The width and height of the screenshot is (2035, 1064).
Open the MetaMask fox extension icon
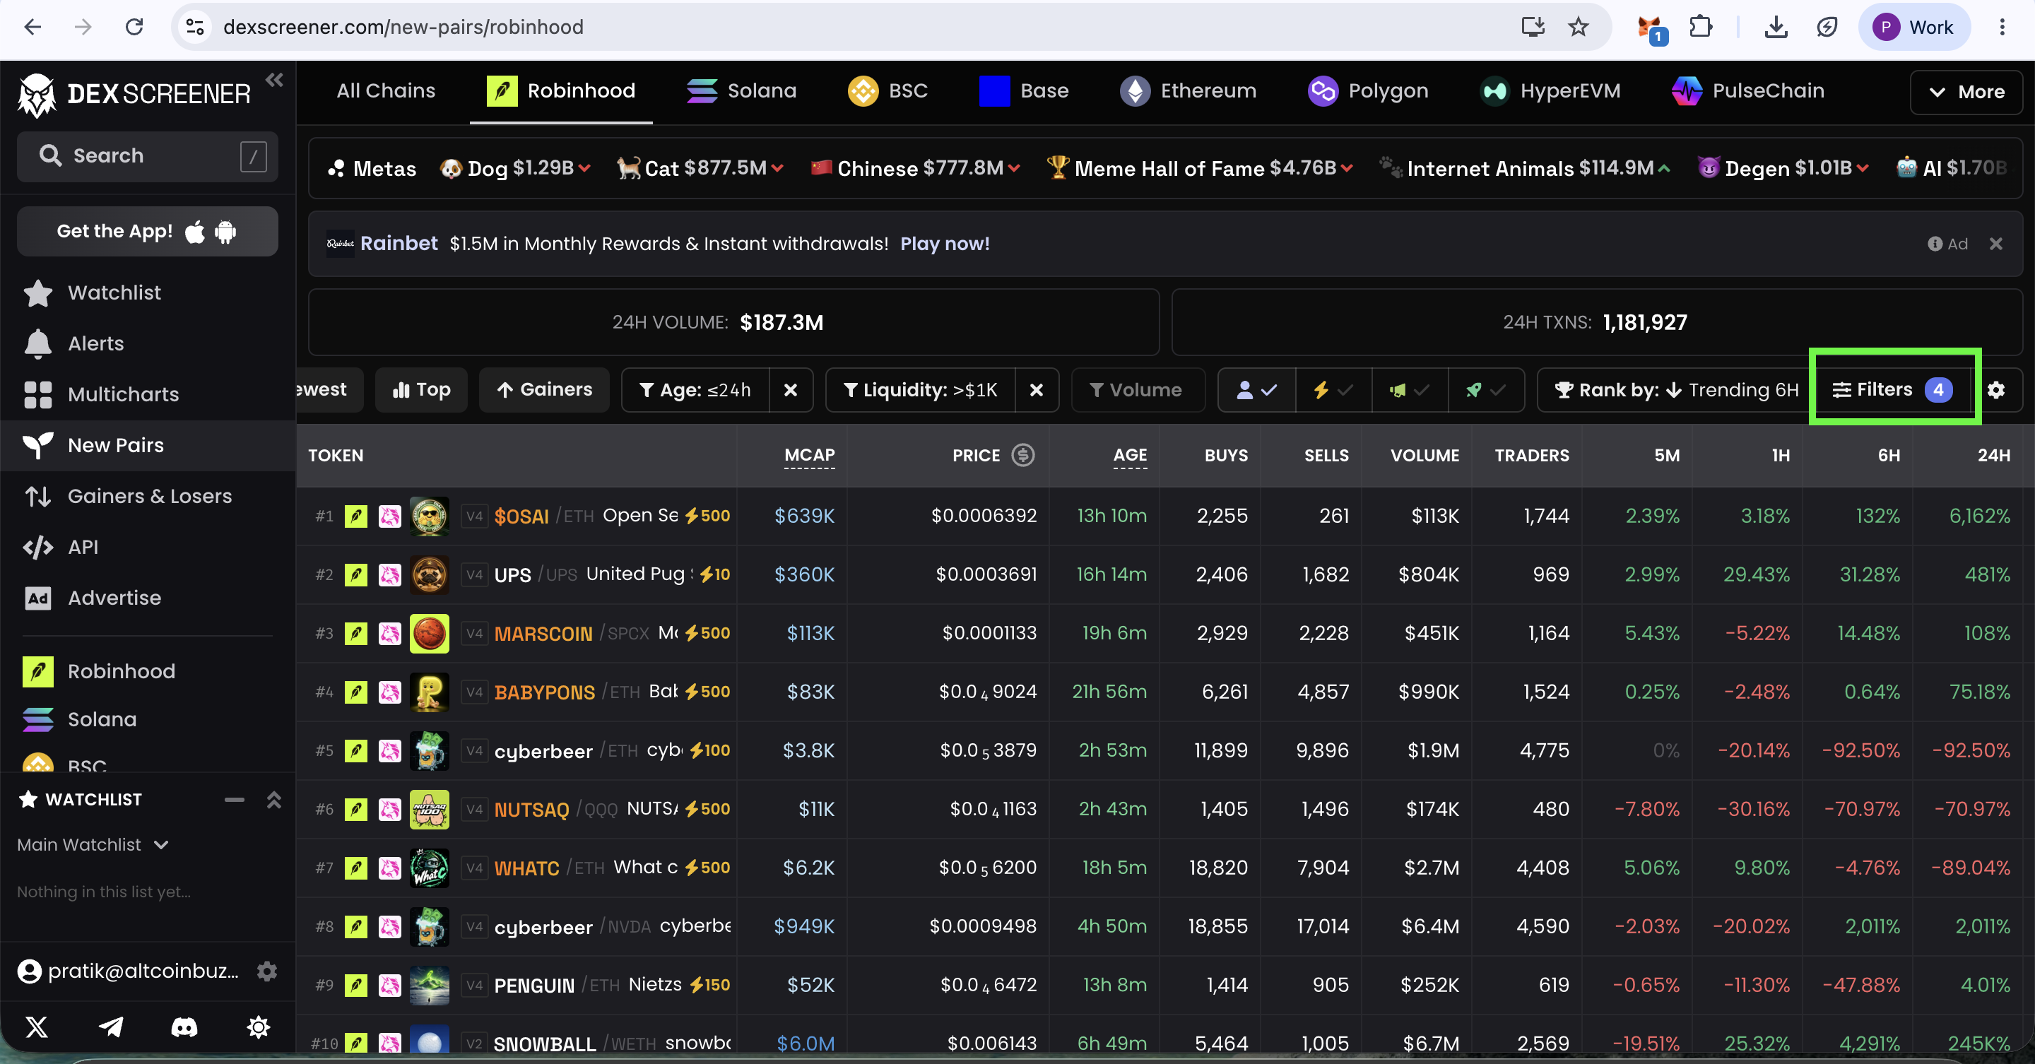pyautogui.click(x=1651, y=28)
